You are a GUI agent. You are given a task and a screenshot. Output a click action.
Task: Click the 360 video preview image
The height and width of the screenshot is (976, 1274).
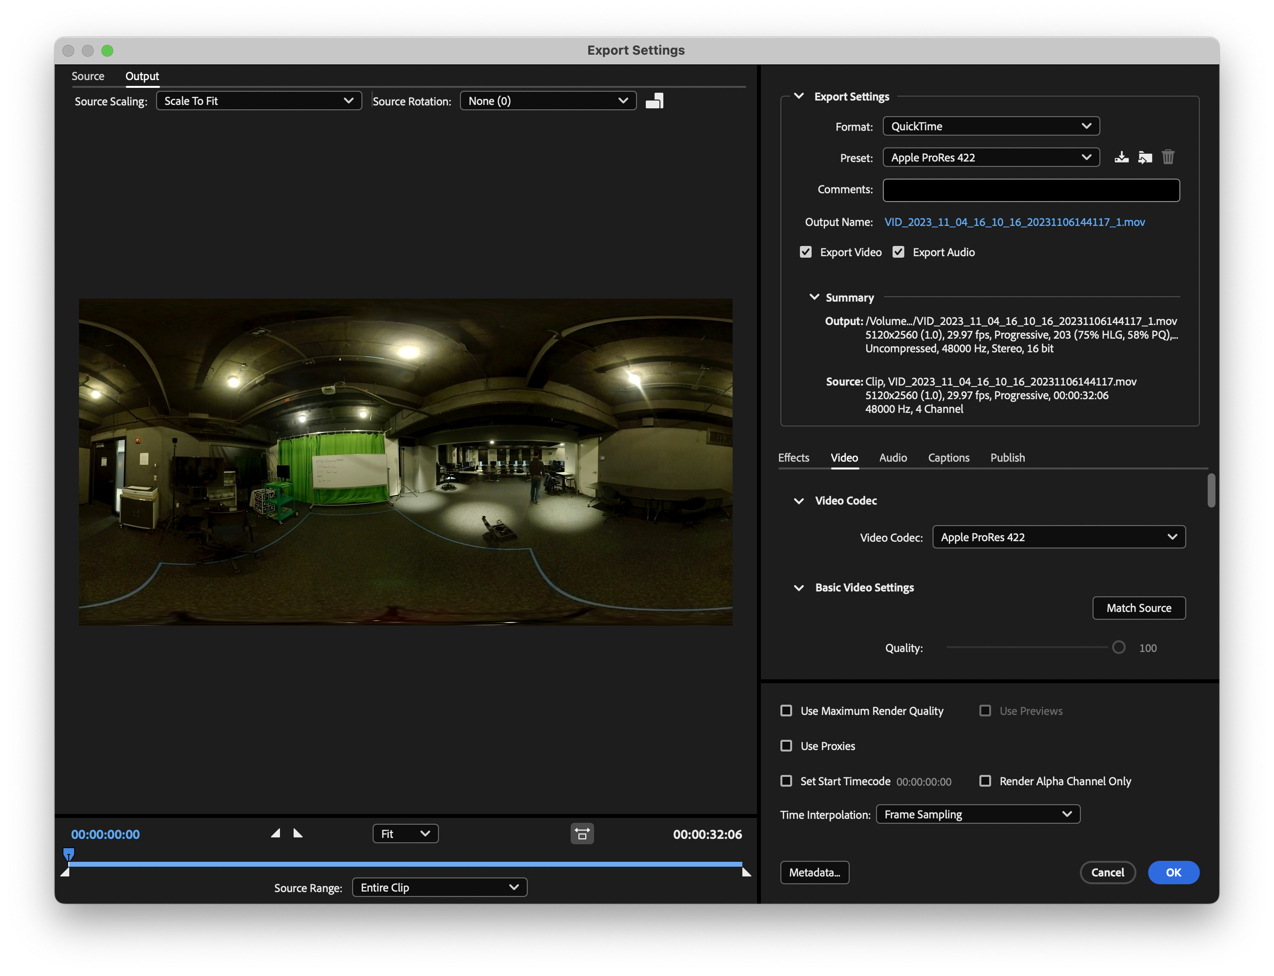click(x=405, y=462)
